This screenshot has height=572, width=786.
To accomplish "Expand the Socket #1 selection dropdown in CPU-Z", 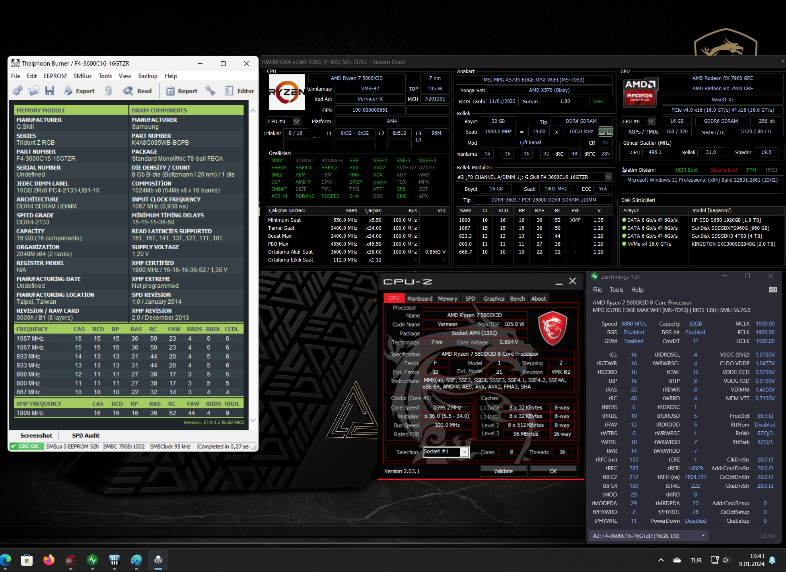I will click(464, 452).
